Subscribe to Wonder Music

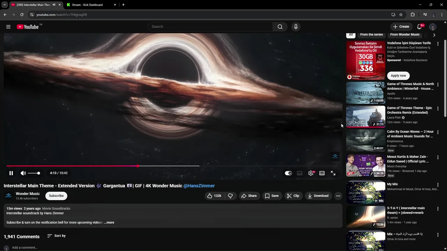[x=56, y=196]
